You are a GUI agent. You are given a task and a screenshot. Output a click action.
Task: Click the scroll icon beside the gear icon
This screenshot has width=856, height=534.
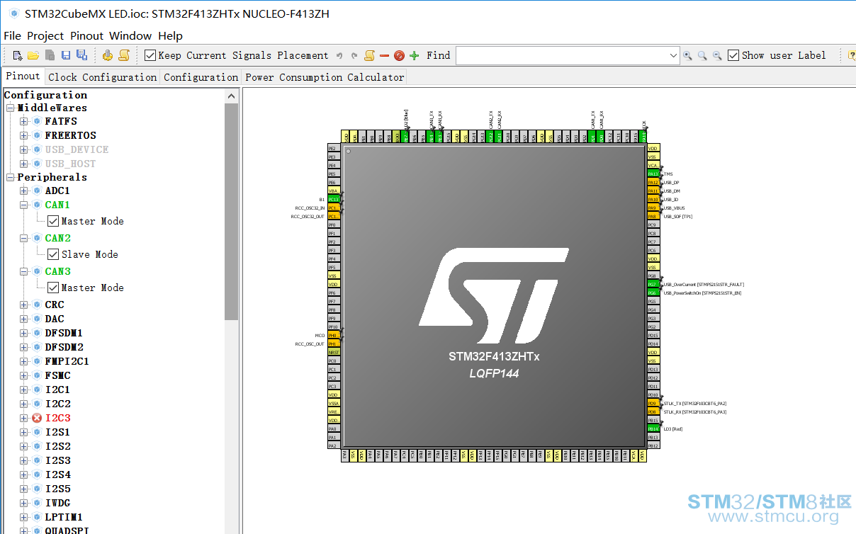[x=124, y=55]
